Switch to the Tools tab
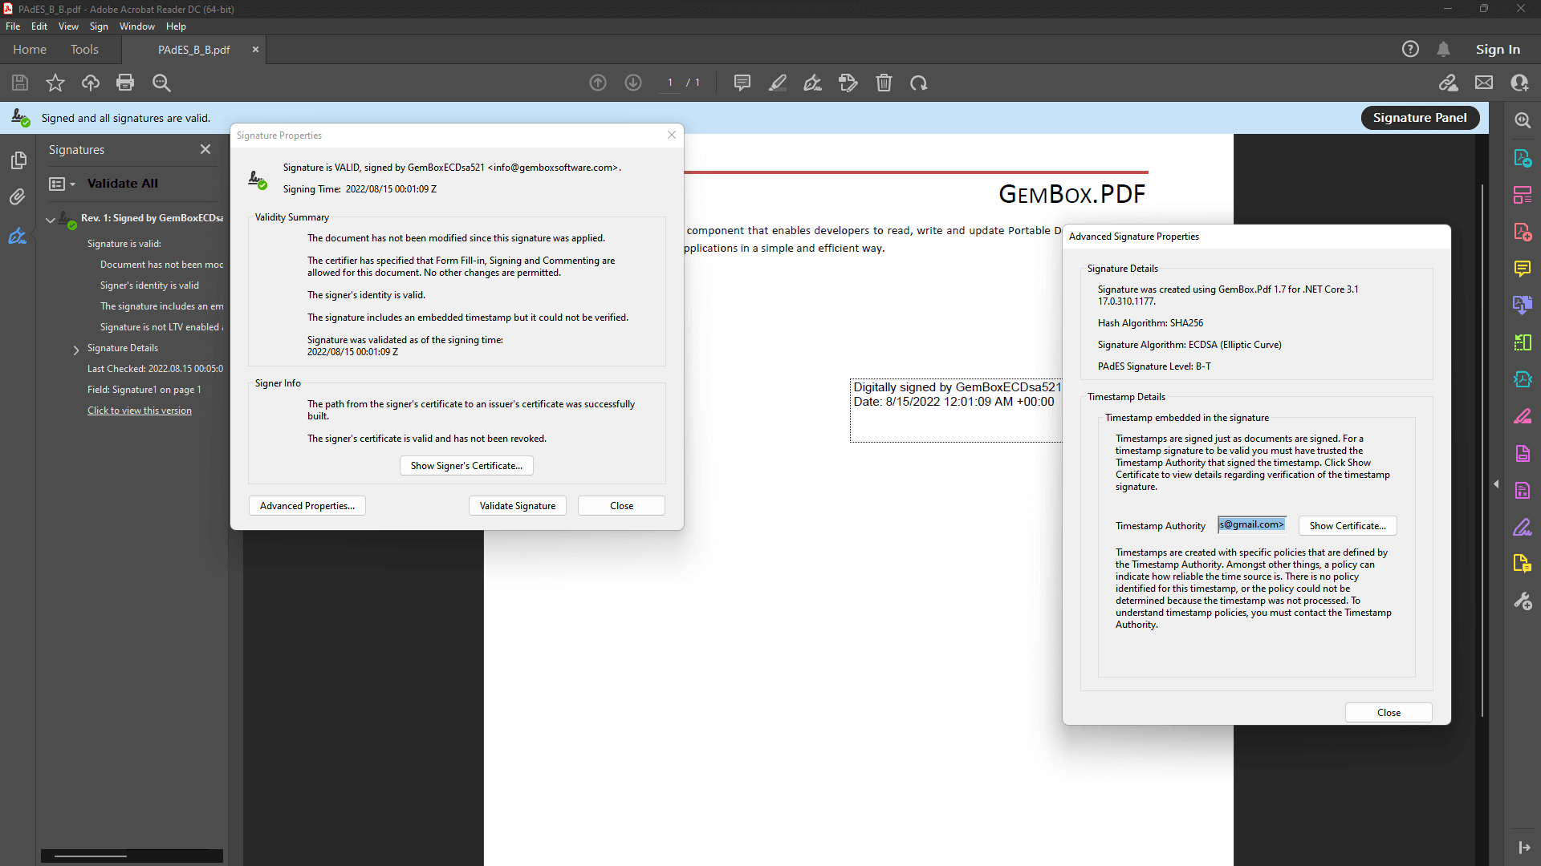Screen dimensions: 1541x866 84,50
